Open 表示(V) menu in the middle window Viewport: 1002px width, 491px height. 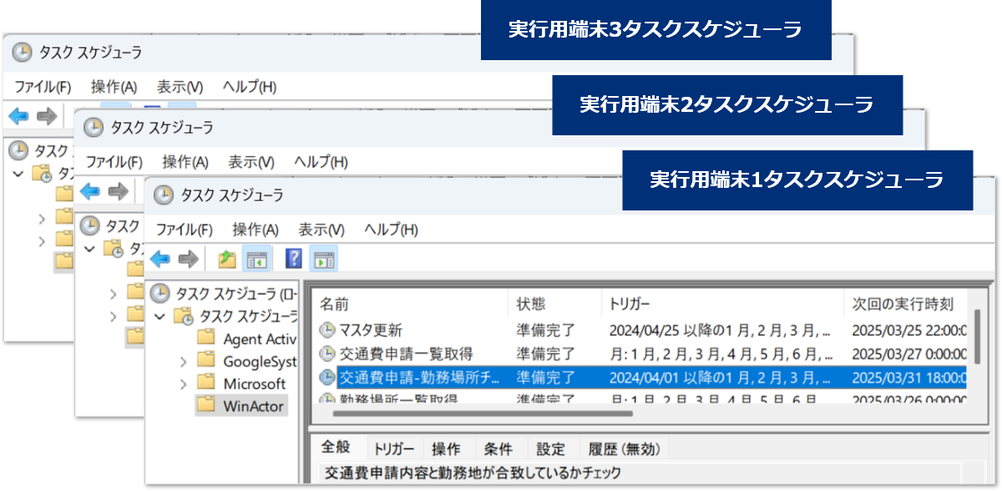pyautogui.click(x=251, y=161)
